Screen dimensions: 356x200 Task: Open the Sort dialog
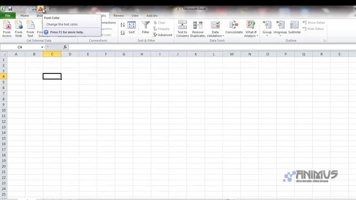[131, 27]
